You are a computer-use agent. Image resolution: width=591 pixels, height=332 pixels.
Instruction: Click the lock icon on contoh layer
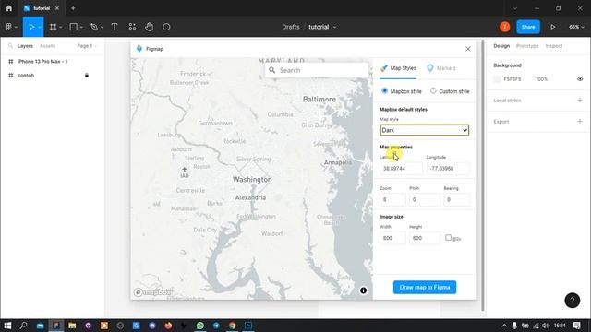pyautogui.click(x=87, y=76)
